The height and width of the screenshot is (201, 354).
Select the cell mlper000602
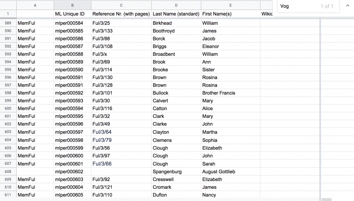[x=69, y=172]
